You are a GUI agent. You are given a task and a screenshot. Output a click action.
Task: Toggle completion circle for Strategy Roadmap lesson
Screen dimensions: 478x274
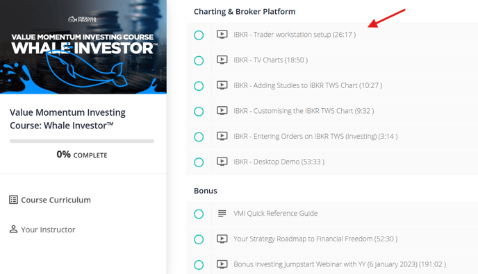point(199,239)
